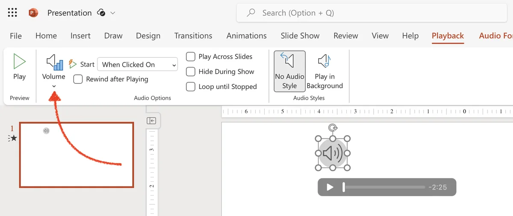
Task: Click the PowerPoint logo icon
Action: tap(33, 13)
